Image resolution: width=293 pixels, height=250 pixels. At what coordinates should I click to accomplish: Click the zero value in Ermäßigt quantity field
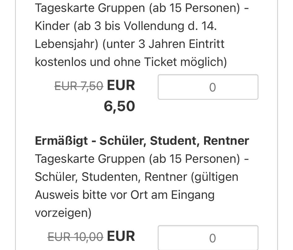click(212, 238)
